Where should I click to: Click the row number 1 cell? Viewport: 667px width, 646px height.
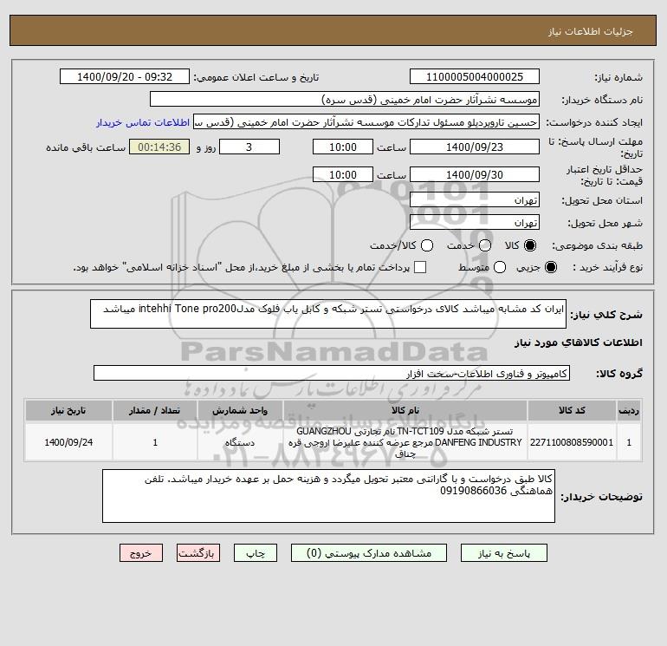629,442
